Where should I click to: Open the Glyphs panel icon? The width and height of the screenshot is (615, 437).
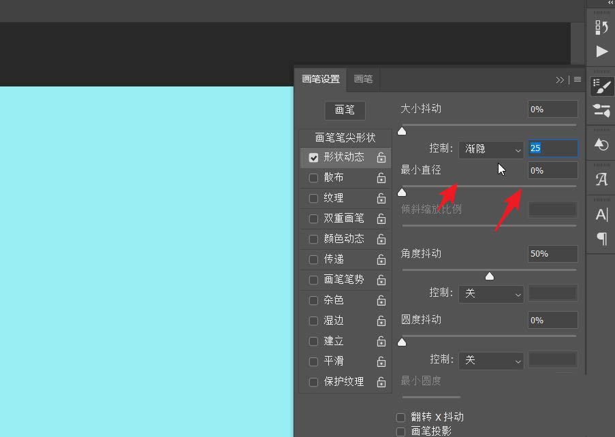click(x=601, y=179)
